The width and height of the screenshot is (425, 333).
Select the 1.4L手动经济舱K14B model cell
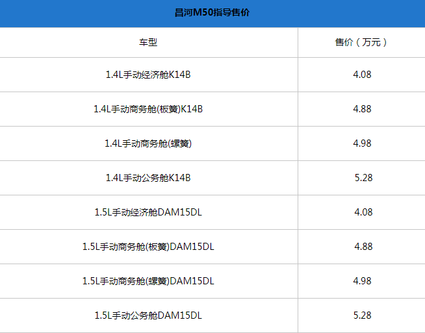tap(148, 75)
